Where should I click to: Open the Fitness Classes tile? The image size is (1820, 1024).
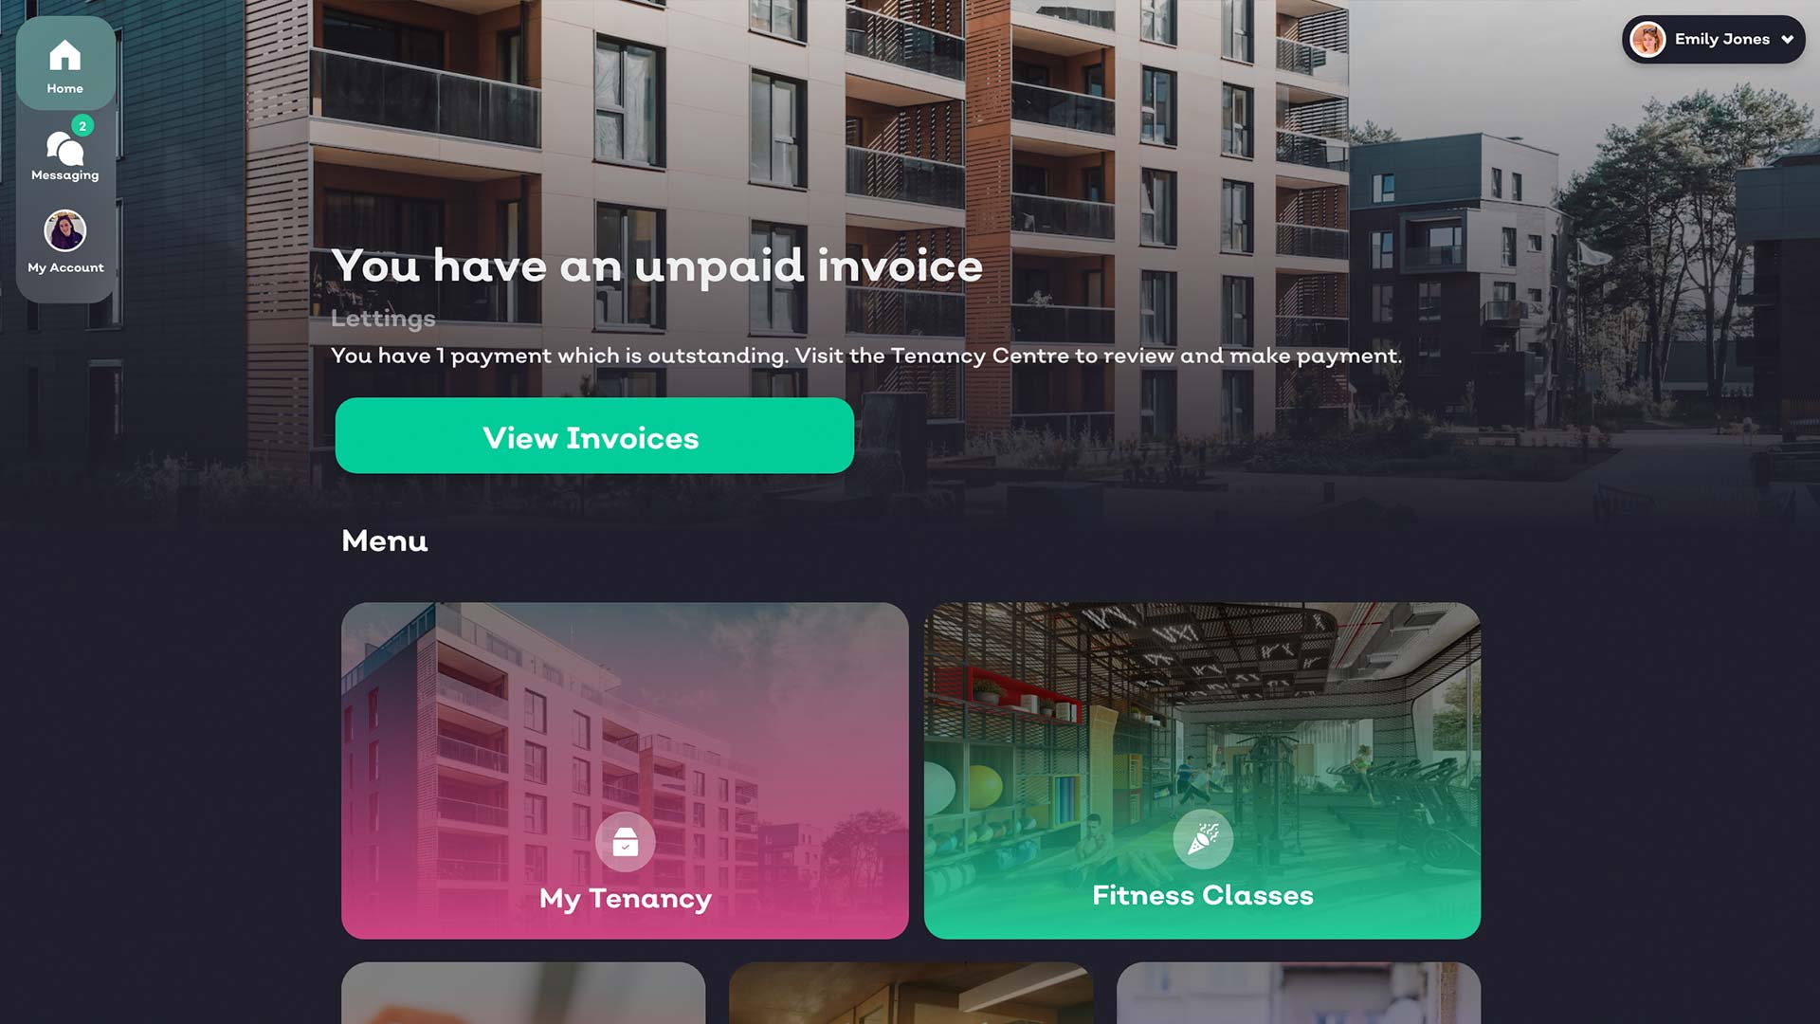pyautogui.click(x=1202, y=771)
